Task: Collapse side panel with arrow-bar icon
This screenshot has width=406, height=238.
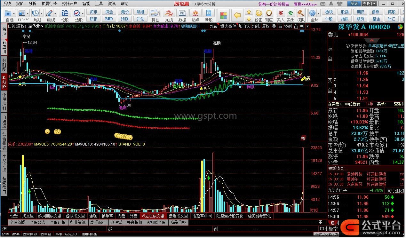Action: coord(302,26)
